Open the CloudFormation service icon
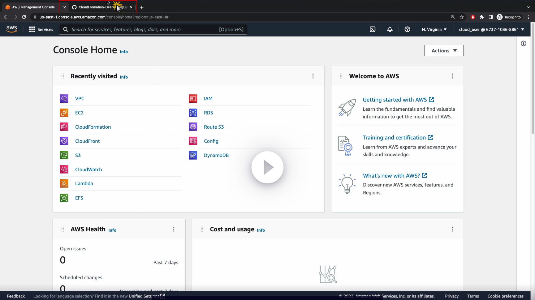Screen dimensions: 535x300 [x=64, y=127]
